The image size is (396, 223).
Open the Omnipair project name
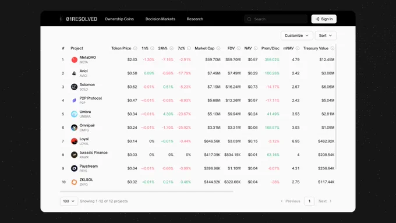(x=87, y=126)
